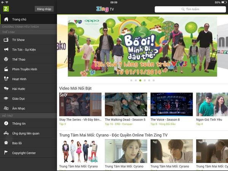Screen dimensions: 228x171
Task: Tap the megaphone icon for Tin Tức
Action: click(6, 49)
